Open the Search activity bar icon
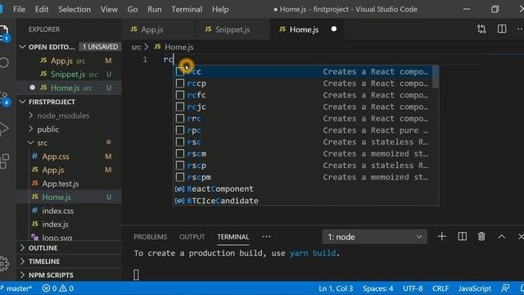The image size is (524, 295). click(4, 62)
